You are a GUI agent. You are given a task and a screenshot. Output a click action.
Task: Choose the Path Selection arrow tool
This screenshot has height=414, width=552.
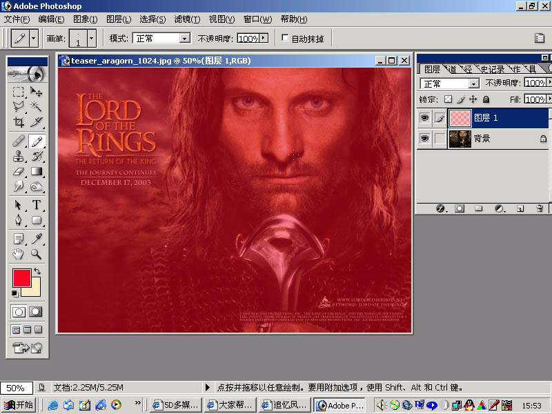point(19,205)
